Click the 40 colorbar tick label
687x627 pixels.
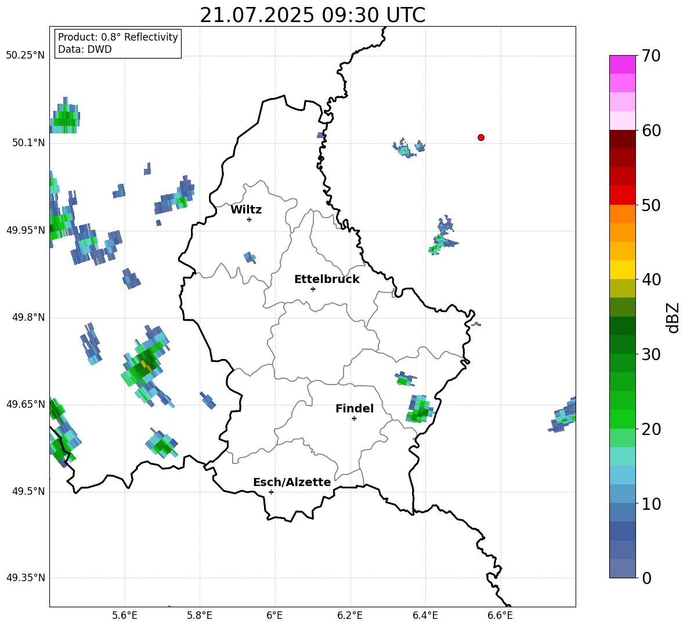coord(651,280)
